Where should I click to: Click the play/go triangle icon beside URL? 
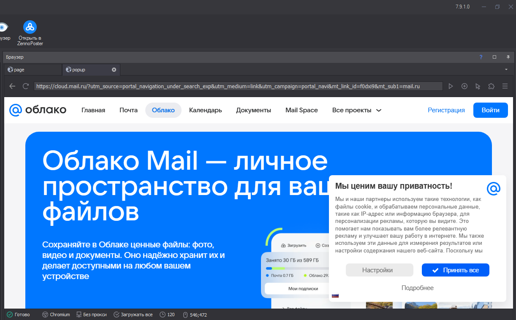tap(451, 86)
